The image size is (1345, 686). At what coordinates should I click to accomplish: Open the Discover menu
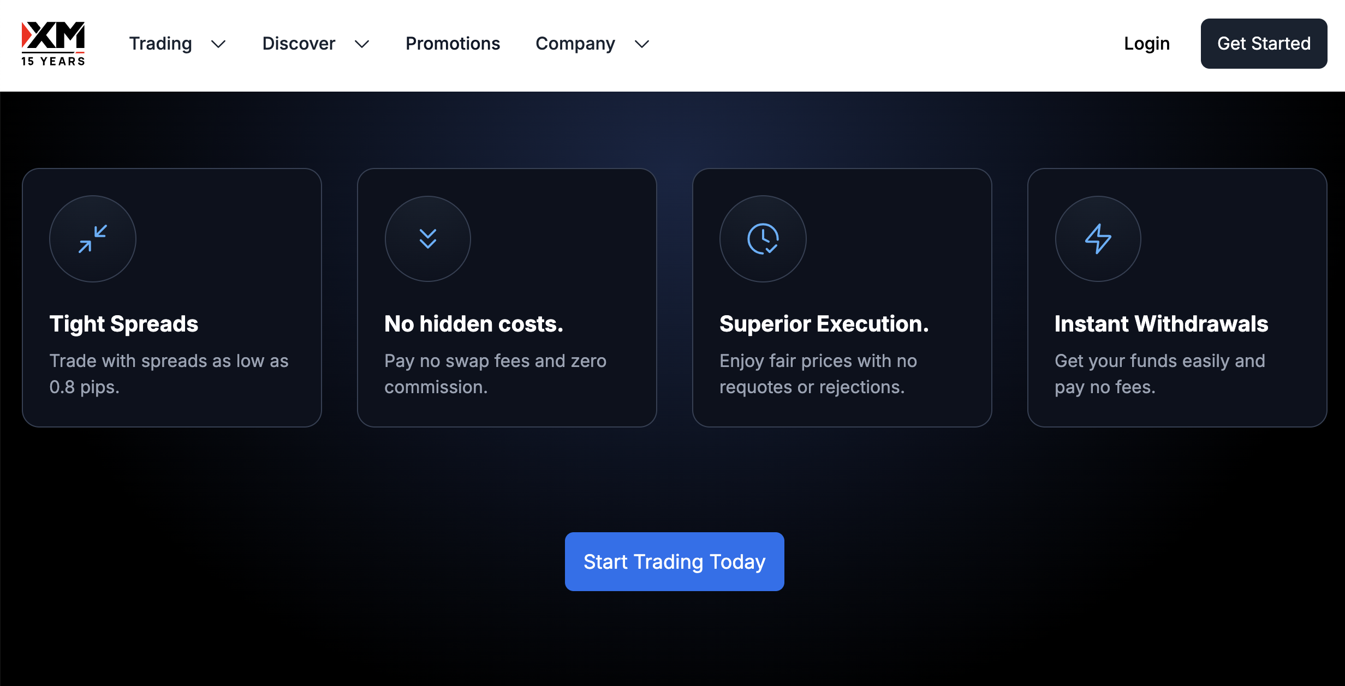tap(299, 44)
